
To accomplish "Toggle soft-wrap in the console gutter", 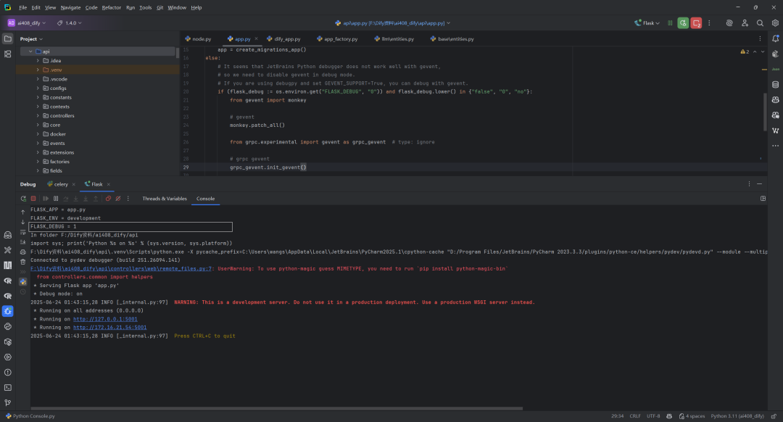I will click(x=23, y=232).
